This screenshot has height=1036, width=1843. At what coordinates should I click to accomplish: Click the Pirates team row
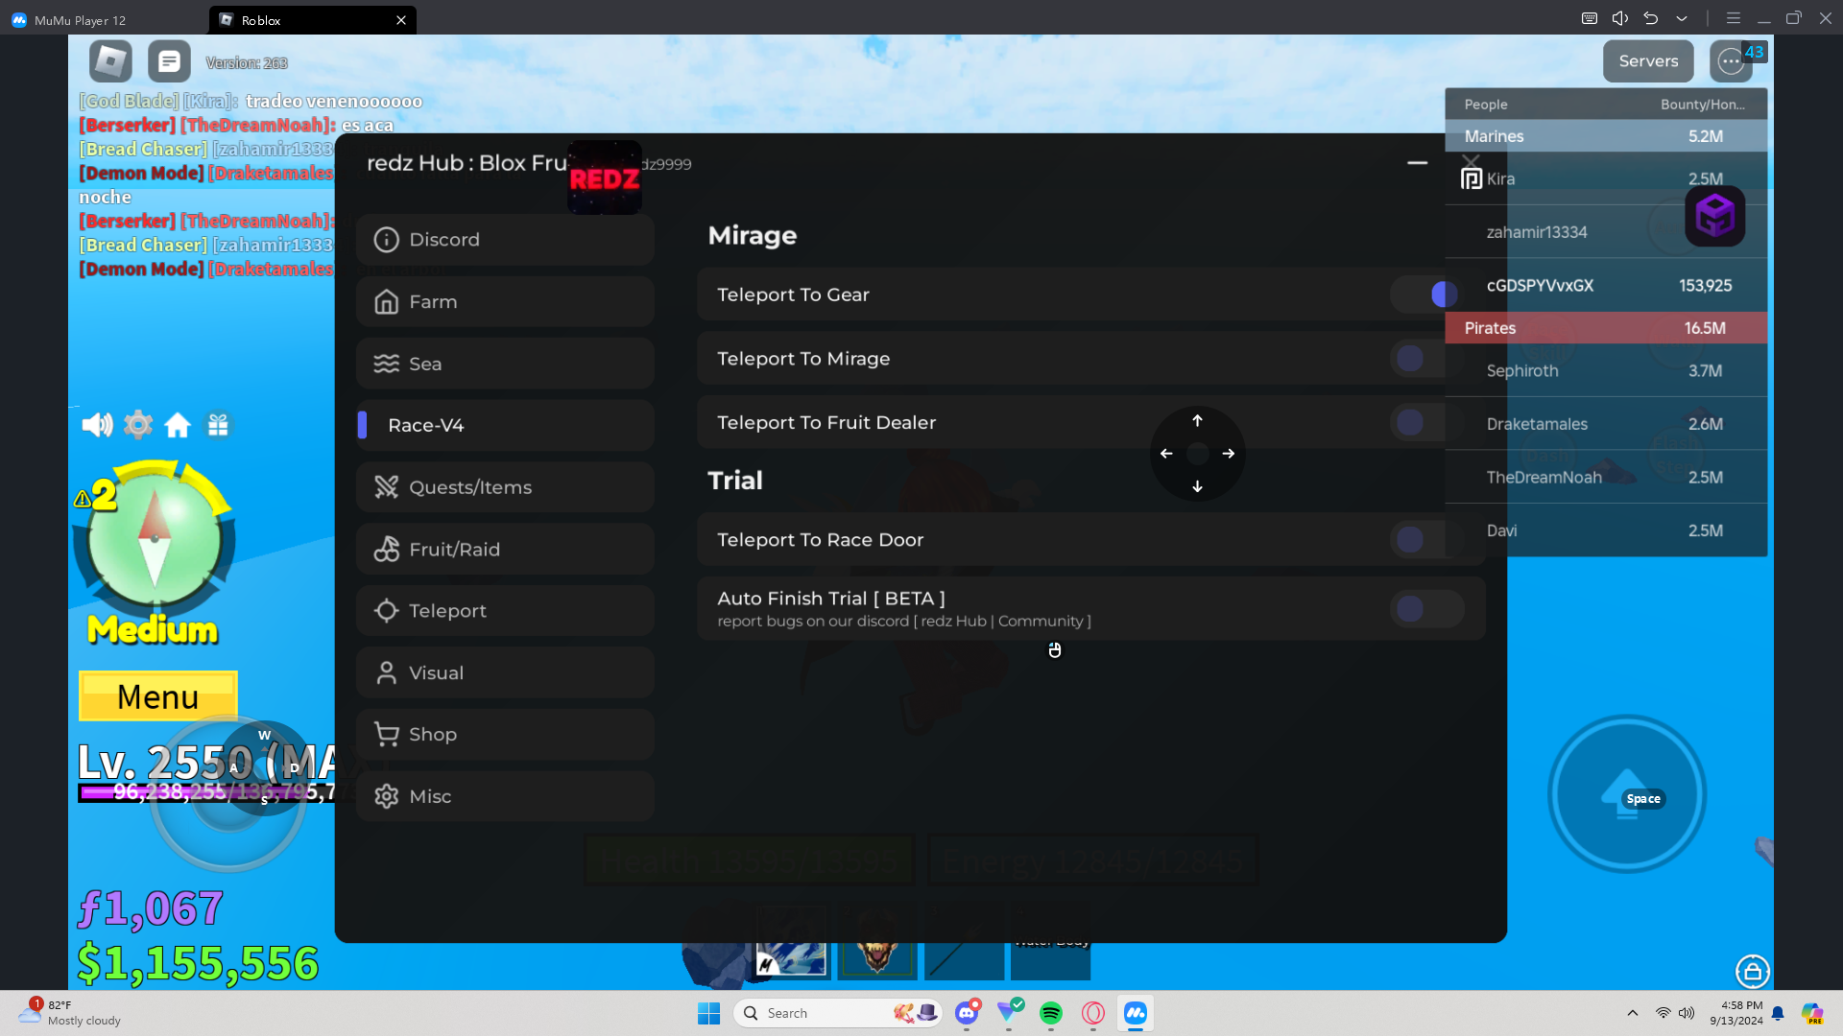tap(1606, 328)
